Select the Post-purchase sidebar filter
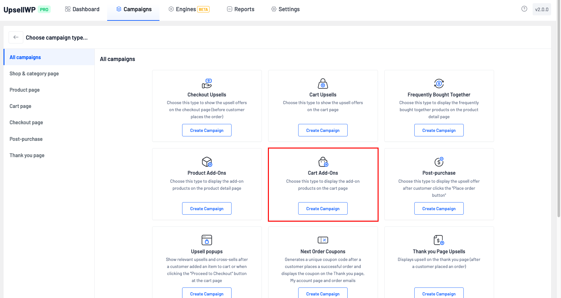 click(x=26, y=139)
